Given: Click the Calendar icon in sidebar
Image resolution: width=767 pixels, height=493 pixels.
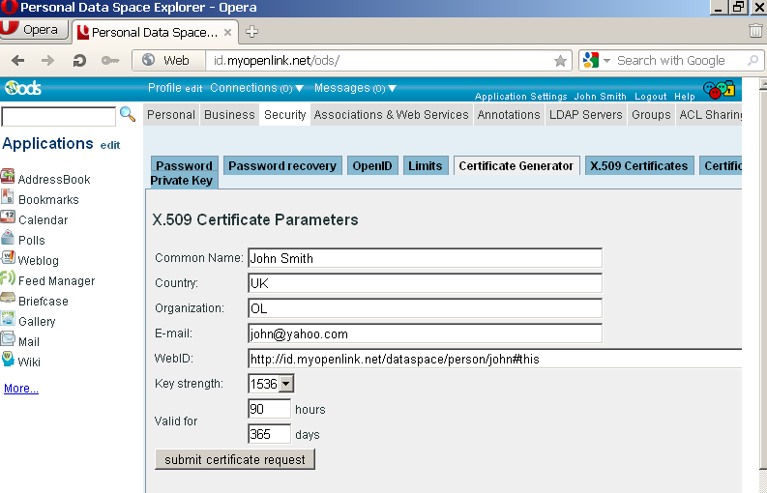Looking at the screenshot, I should (x=8, y=218).
